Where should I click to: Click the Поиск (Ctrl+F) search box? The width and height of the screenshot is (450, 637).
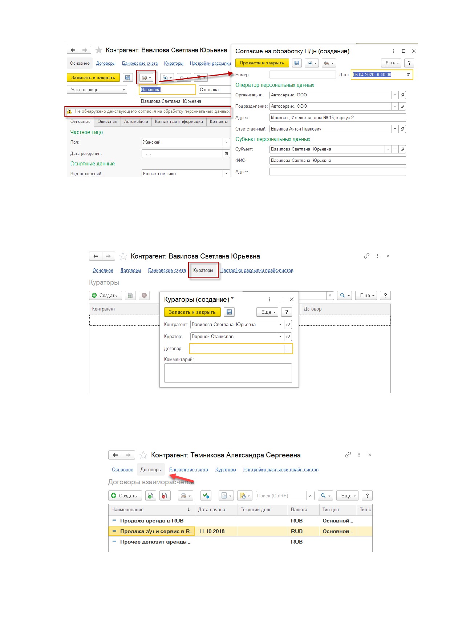click(281, 496)
